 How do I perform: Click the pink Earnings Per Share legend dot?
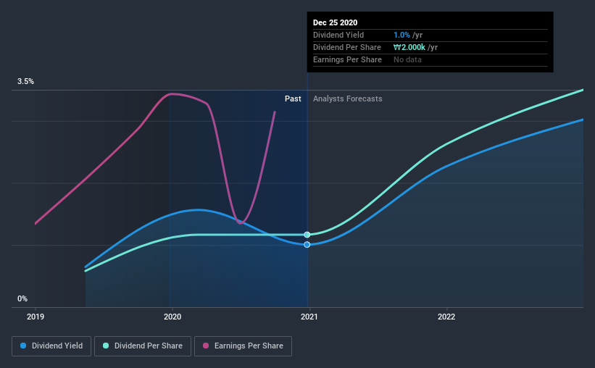click(206, 346)
